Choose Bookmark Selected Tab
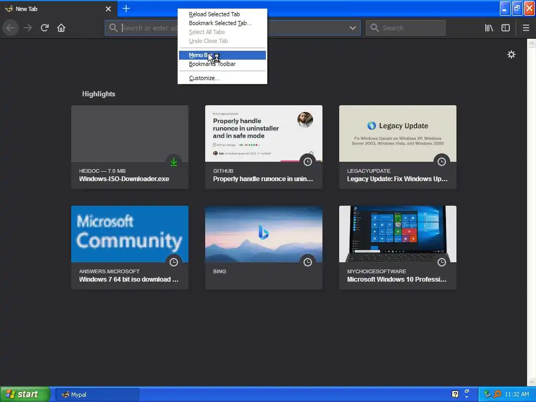 [x=222, y=23]
